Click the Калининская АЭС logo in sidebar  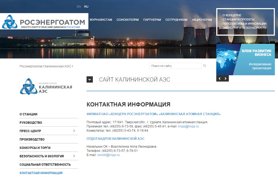pos(46,87)
